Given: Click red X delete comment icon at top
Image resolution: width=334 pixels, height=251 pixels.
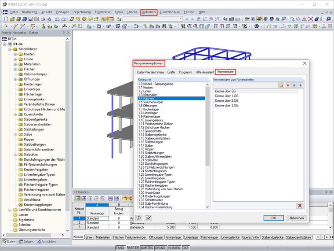Looking at the screenshot, I should point(287,85).
